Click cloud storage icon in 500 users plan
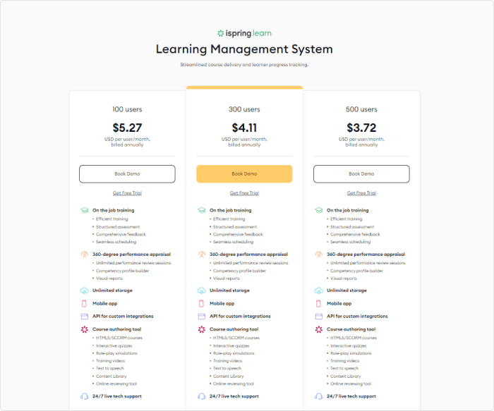 click(319, 290)
